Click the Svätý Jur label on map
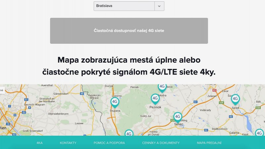 coord(145,116)
